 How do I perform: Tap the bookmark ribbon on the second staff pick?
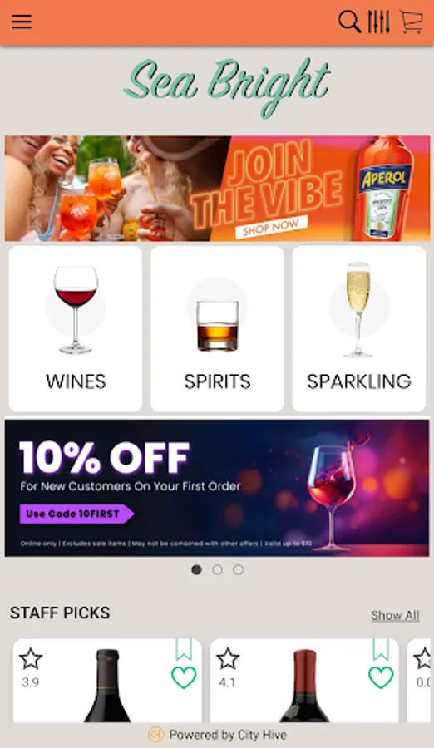pyautogui.click(x=381, y=650)
